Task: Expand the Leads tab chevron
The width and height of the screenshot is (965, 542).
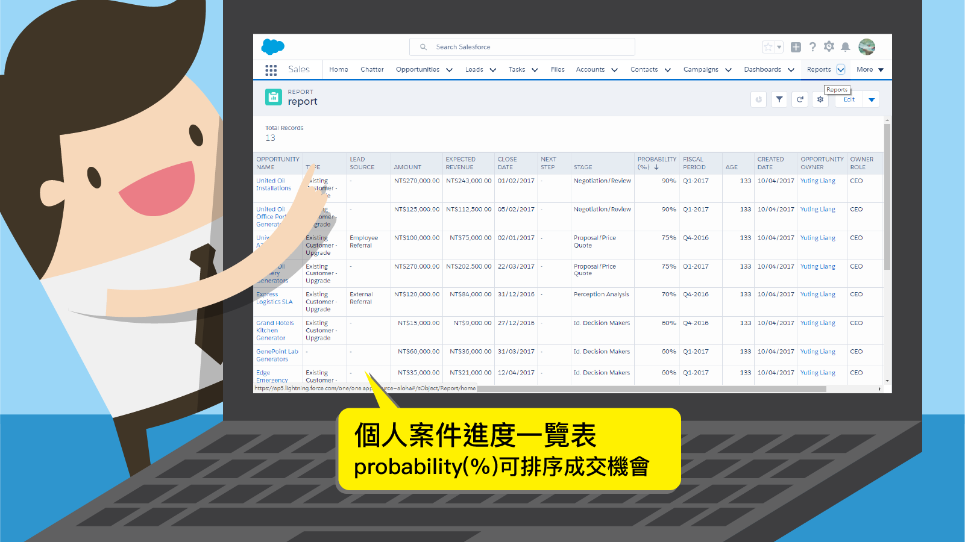Action: (492, 70)
